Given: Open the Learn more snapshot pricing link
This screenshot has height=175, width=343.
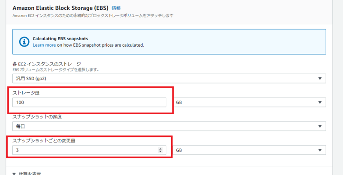Looking at the screenshot, I should [x=44, y=45].
